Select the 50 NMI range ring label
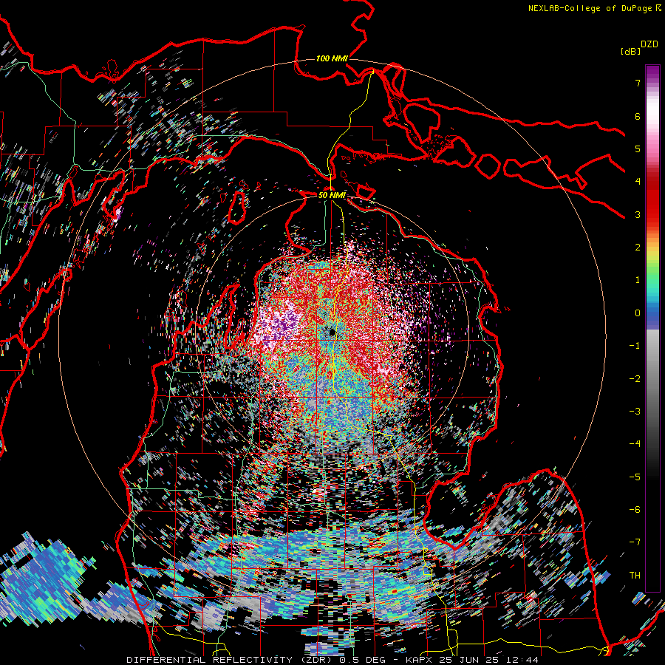This screenshot has width=665, height=665. pyautogui.click(x=332, y=195)
